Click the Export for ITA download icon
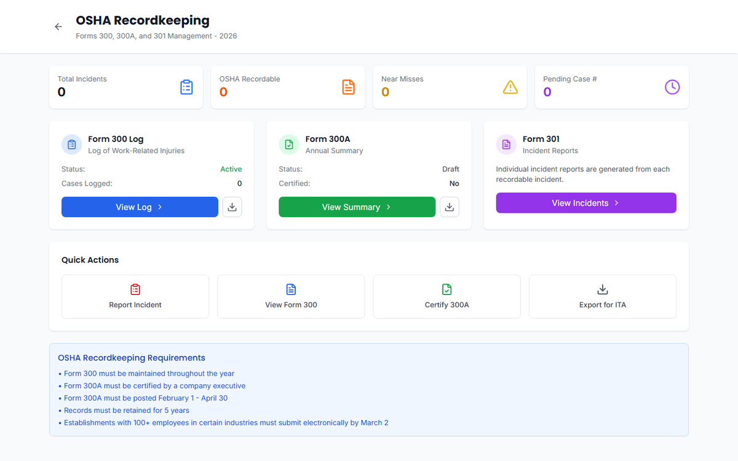738x461 pixels. pos(603,290)
